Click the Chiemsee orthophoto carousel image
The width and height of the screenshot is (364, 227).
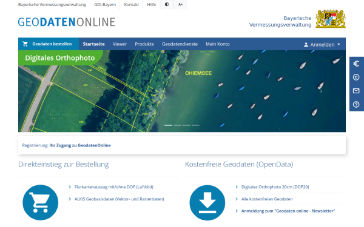coord(182,91)
